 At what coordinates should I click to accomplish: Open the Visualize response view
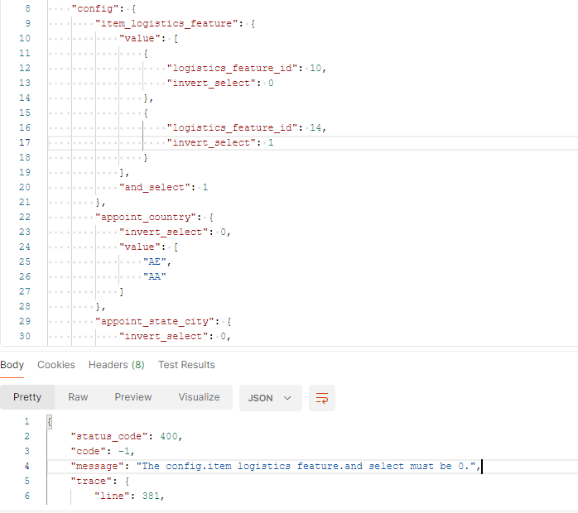(199, 397)
